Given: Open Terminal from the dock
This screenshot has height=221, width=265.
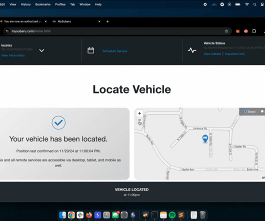Looking at the screenshot, I should pyautogui.click(x=154, y=215).
